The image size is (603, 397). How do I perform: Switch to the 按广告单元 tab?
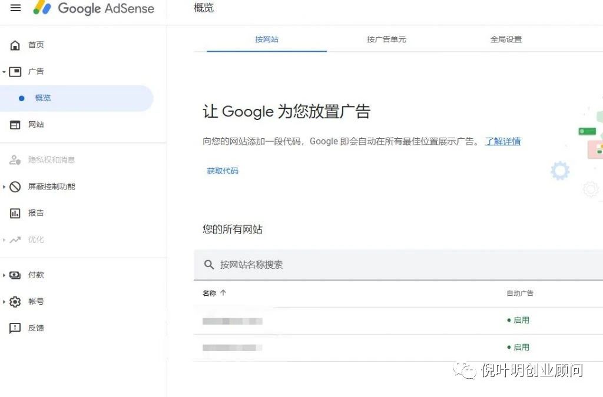click(x=386, y=39)
